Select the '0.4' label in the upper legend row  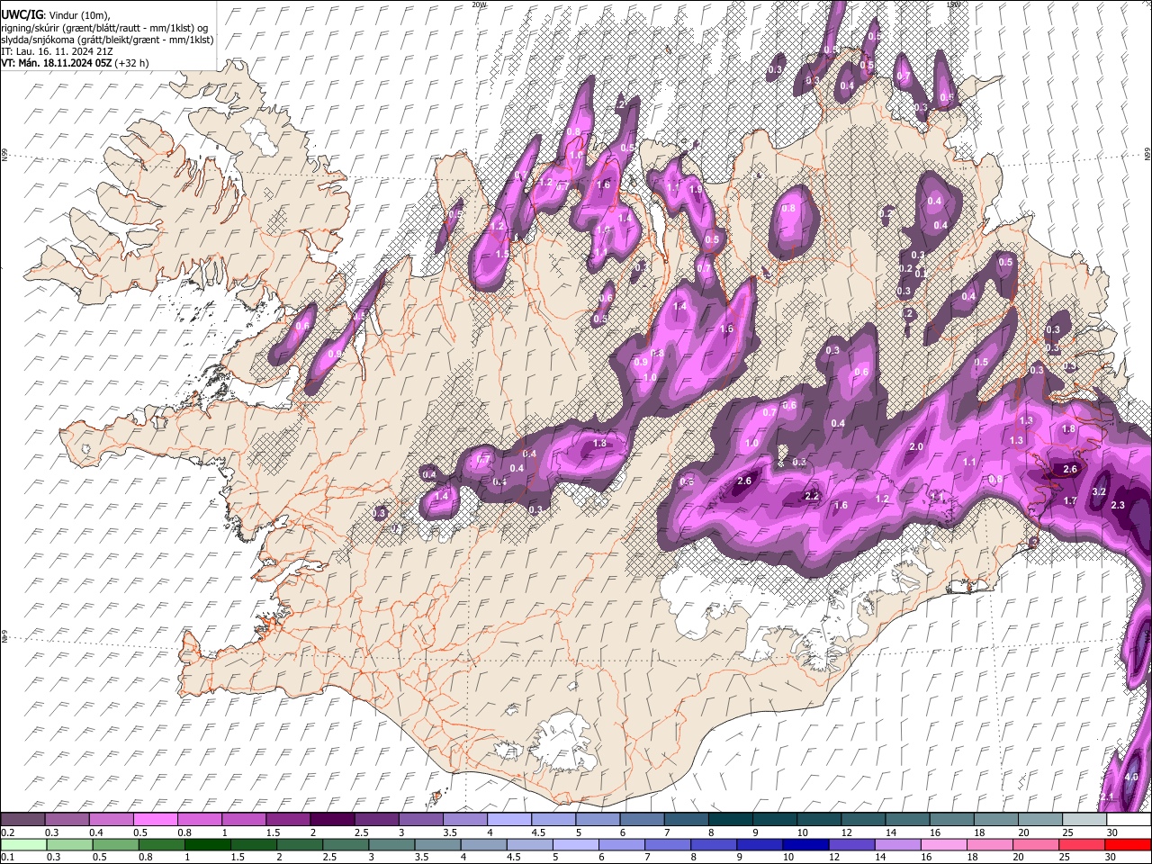tap(95, 832)
